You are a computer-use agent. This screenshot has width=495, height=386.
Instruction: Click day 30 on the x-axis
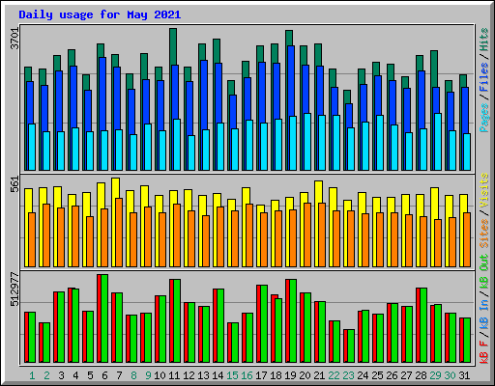pyautogui.click(x=450, y=375)
